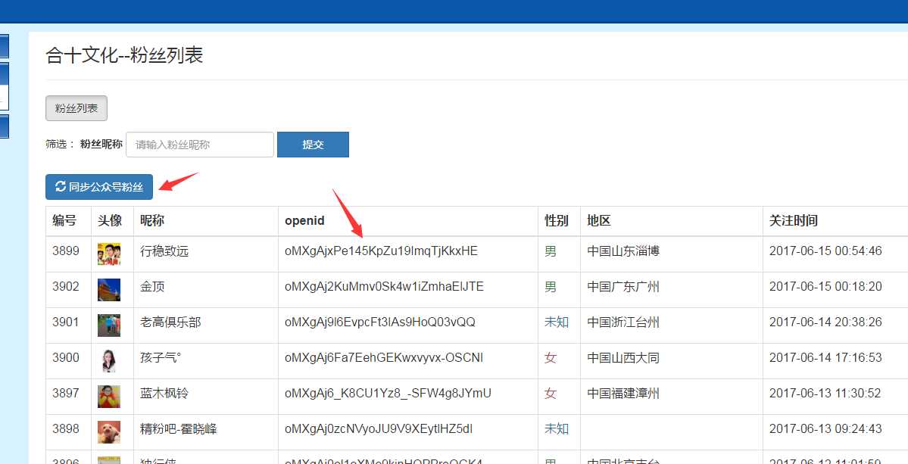Image resolution: width=908 pixels, height=464 pixels.
Task: Click the refresh icon in sync button
Action: (61, 186)
